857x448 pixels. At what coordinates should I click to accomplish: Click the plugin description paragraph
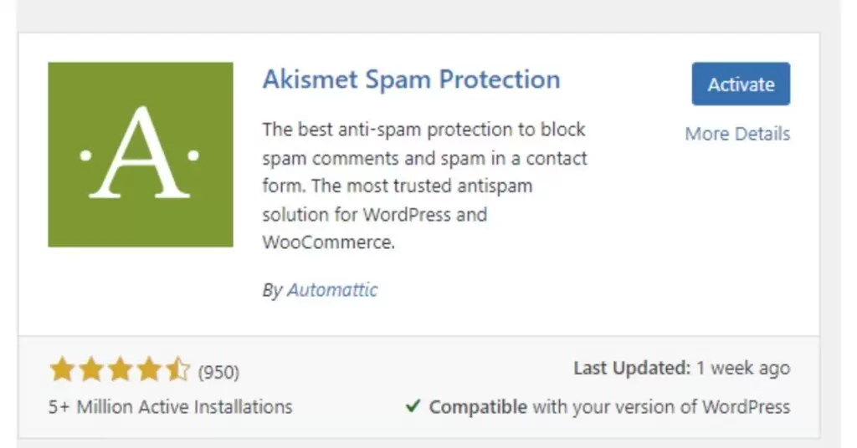(424, 186)
